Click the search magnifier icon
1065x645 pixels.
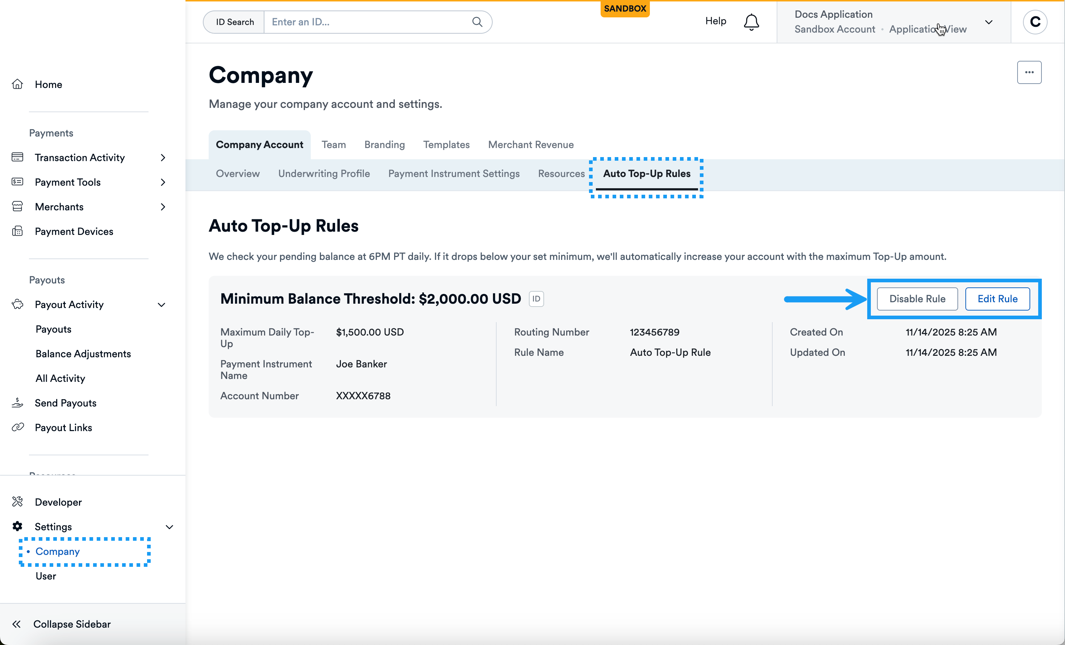[477, 22]
